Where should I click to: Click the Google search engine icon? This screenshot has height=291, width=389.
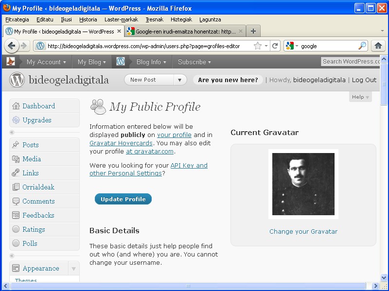(290, 46)
